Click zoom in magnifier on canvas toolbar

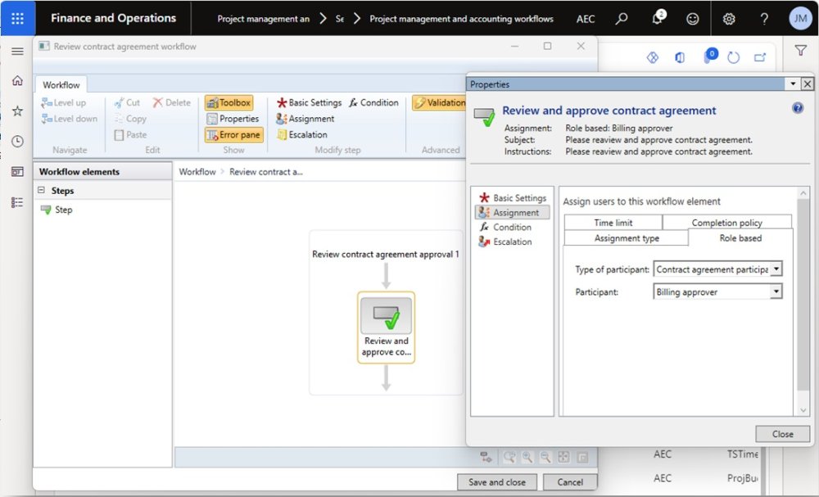click(527, 458)
